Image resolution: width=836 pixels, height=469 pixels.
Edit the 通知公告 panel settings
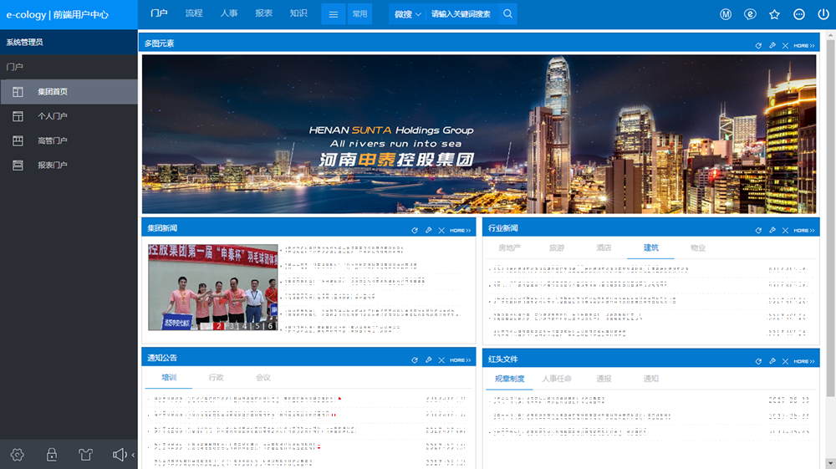(428, 360)
